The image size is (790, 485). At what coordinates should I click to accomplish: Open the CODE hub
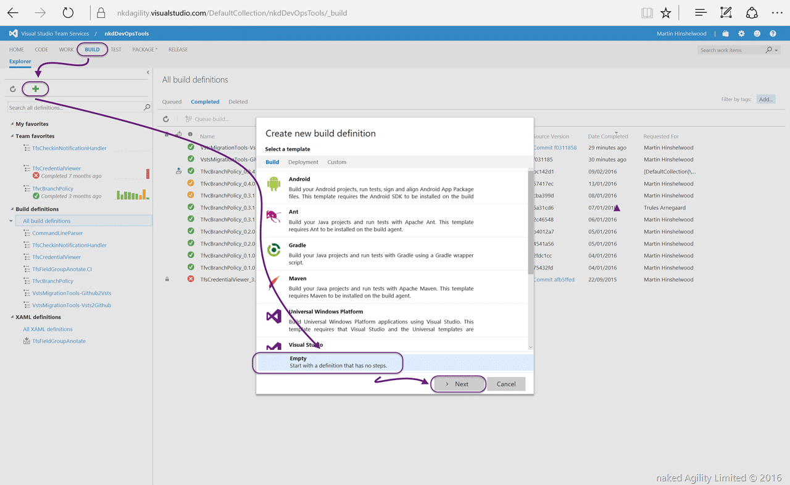tap(41, 49)
